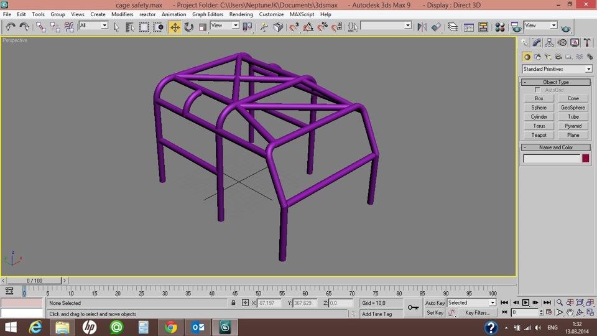
Task: Click the Quick Render teapot icon
Action: pyautogui.click(x=565, y=27)
